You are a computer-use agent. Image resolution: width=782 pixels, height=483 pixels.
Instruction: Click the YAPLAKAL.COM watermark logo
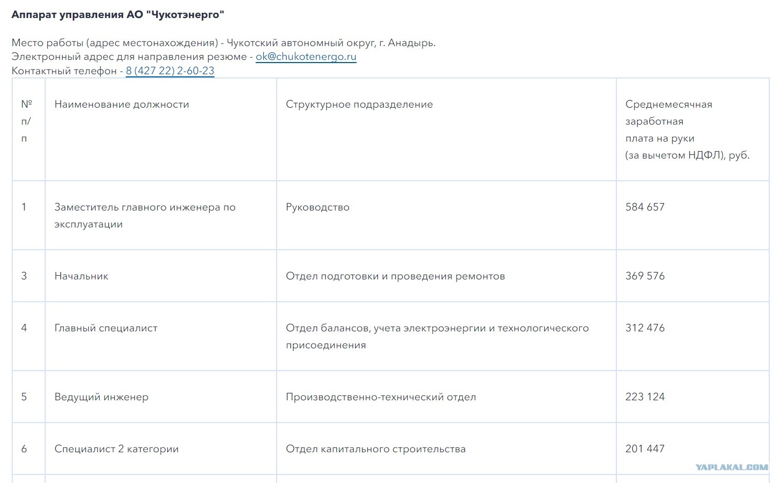732,467
